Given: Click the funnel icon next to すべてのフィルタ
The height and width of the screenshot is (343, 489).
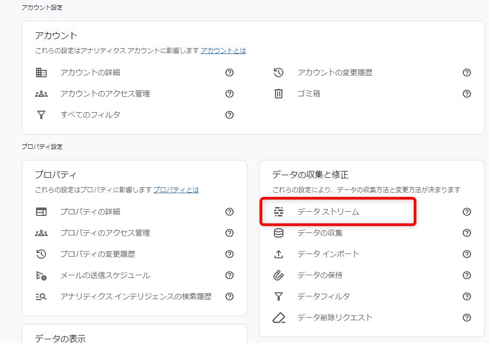Looking at the screenshot, I should click(x=41, y=115).
